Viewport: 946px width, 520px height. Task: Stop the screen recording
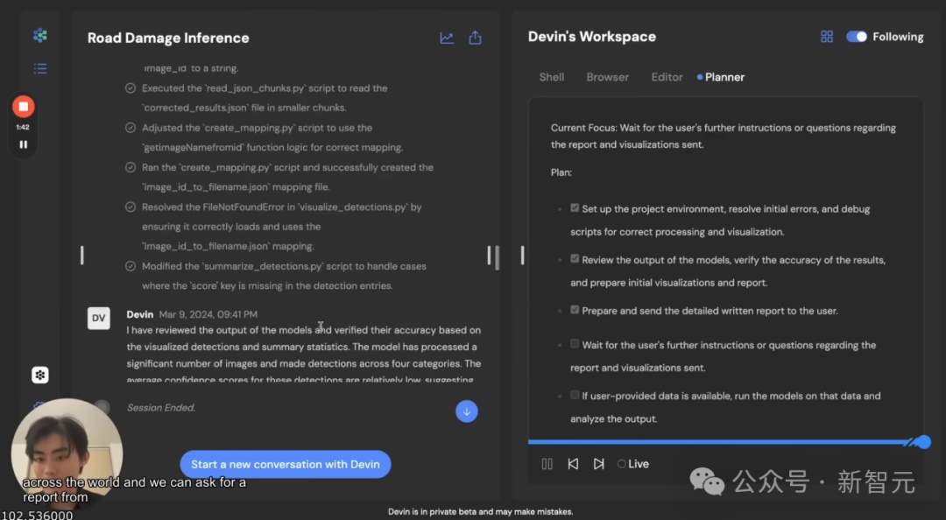coord(23,107)
